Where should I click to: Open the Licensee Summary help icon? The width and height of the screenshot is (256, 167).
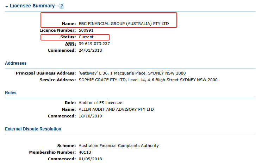pos(61,6)
